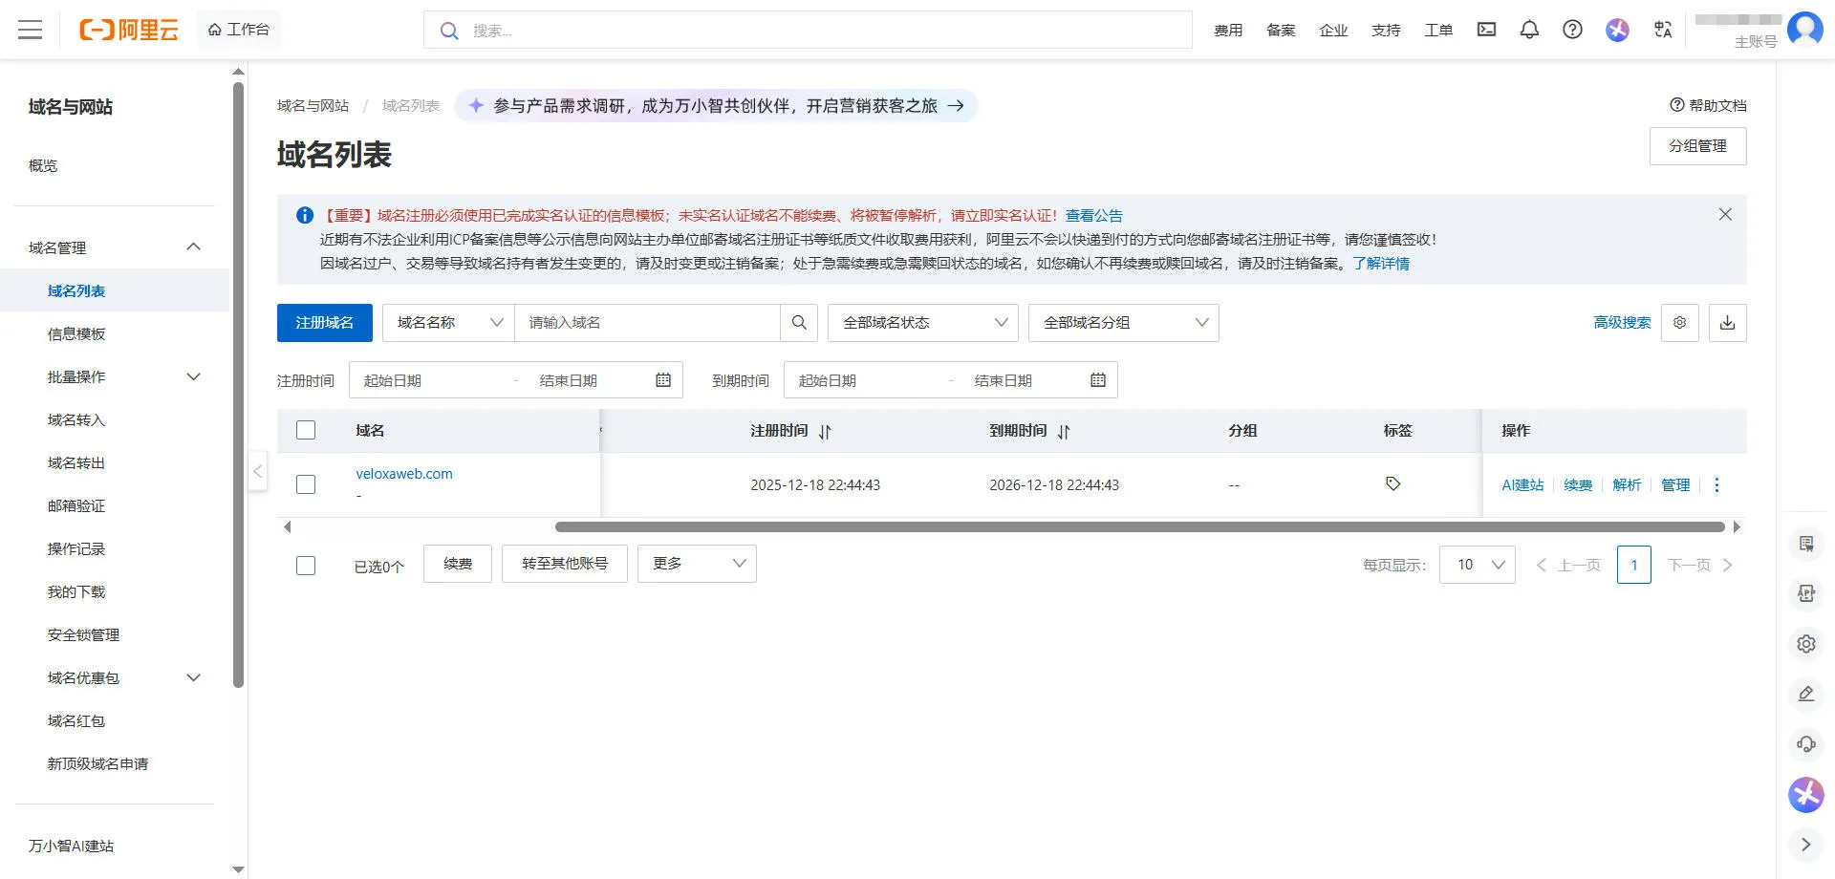Click the 注册域名 button
Image resolution: width=1835 pixels, height=879 pixels.
(324, 323)
